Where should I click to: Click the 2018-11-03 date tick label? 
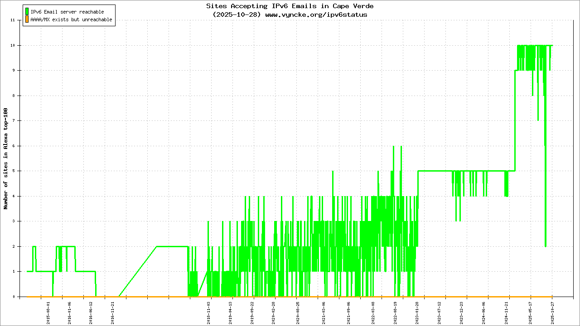point(209,313)
